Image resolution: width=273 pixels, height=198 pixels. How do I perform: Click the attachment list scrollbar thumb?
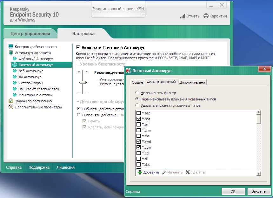click(259, 119)
